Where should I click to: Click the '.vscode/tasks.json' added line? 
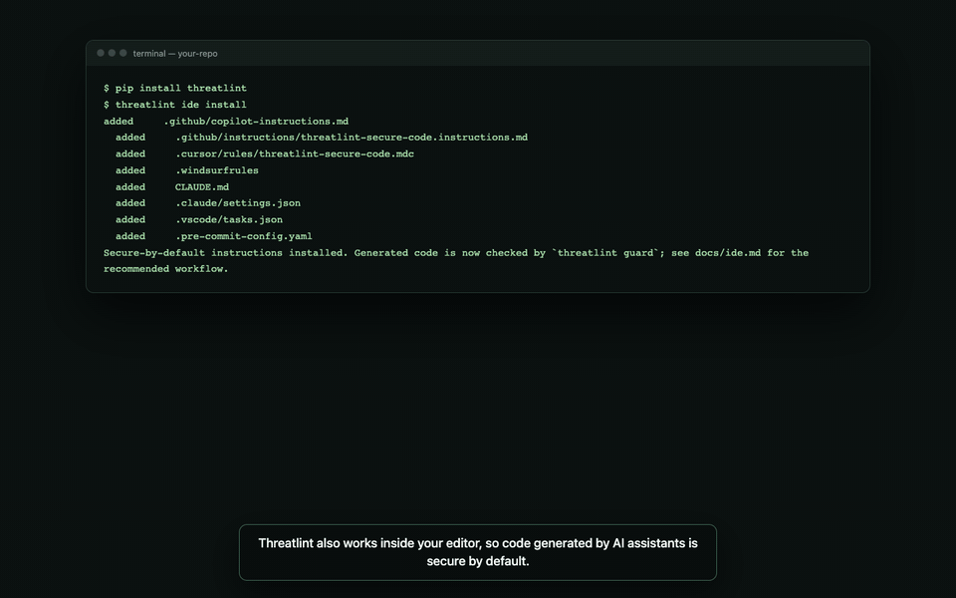click(x=199, y=219)
